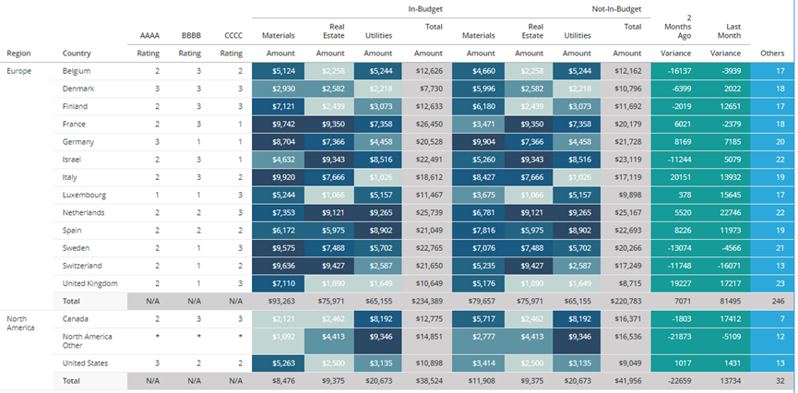Click the Region column header
The width and height of the screenshot is (798, 393).
(18, 54)
